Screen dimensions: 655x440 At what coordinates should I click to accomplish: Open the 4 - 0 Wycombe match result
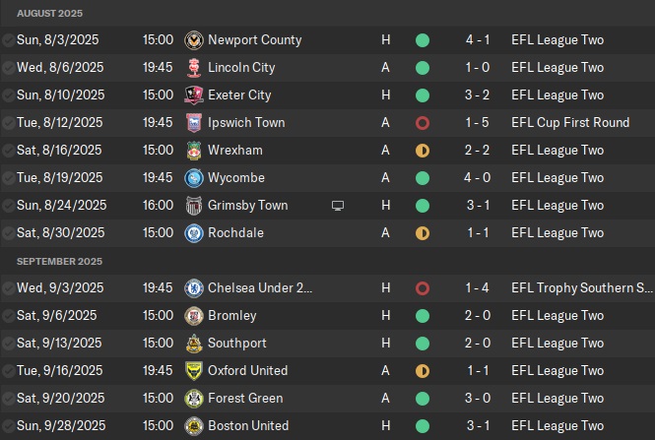pos(479,178)
